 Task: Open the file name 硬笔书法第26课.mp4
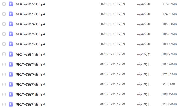pyautogui.click(x=30, y=44)
